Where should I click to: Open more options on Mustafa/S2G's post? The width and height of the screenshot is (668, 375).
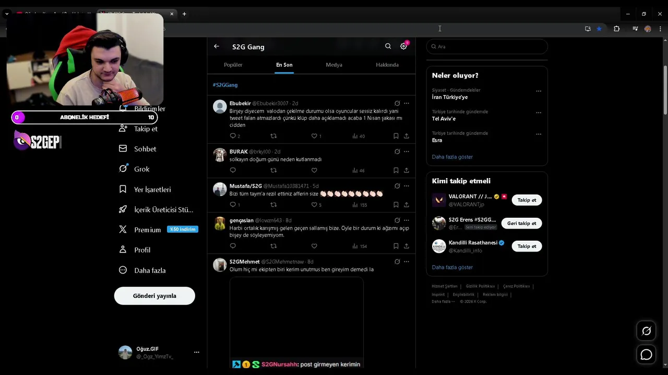pos(407,186)
